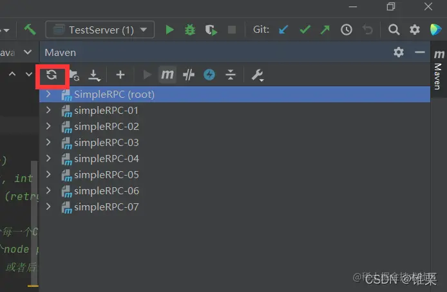
Task: Reload all Maven projects
Action: tap(52, 75)
